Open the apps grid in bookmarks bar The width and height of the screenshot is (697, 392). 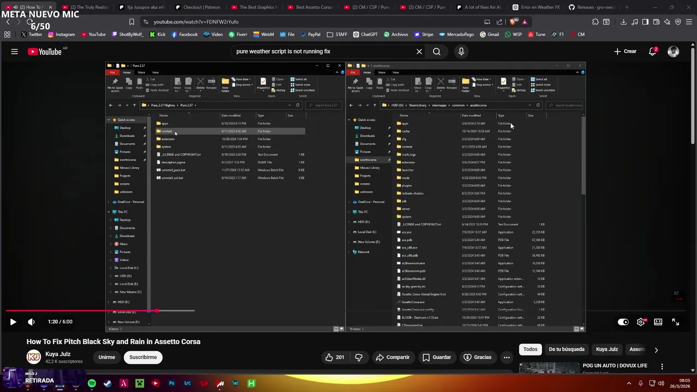click(7, 34)
